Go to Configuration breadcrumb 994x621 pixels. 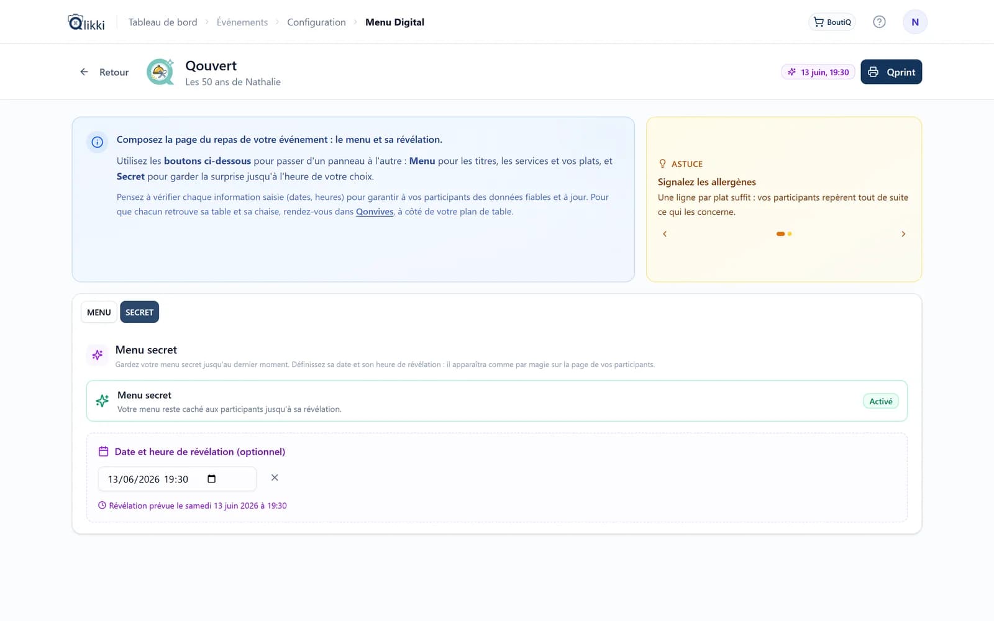(x=316, y=22)
